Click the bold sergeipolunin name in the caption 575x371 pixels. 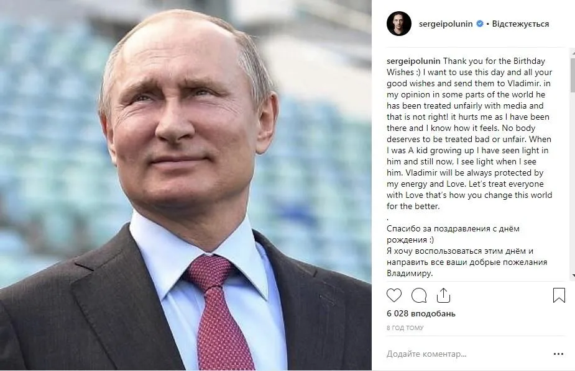[x=413, y=61]
